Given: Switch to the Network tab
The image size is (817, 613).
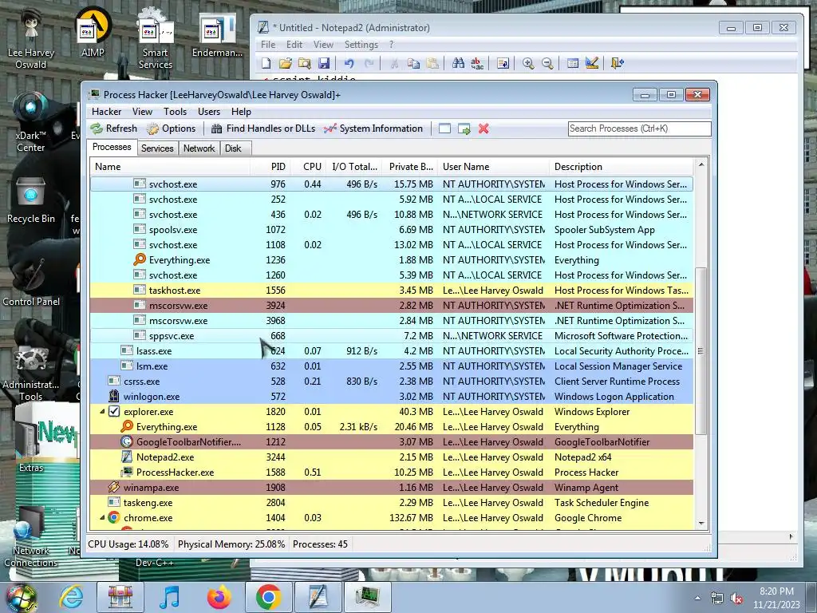Looking at the screenshot, I should [x=199, y=148].
